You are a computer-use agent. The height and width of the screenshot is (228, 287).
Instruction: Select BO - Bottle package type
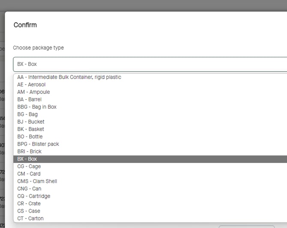[30, 136]
